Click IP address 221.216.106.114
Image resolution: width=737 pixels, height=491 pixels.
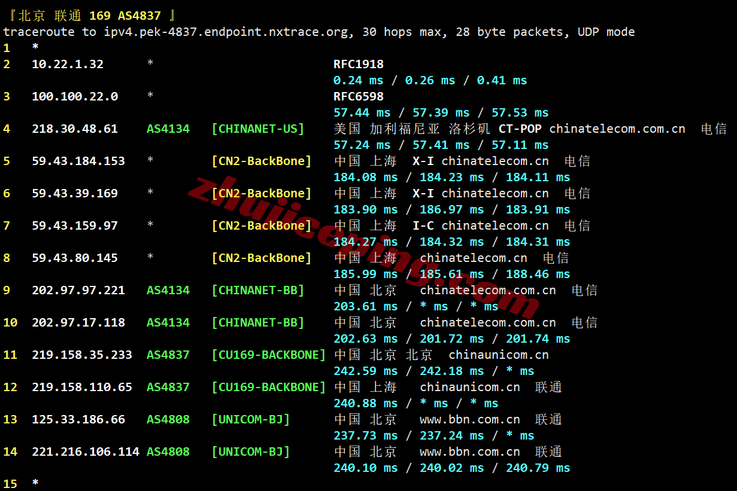[x=86, y=452]
